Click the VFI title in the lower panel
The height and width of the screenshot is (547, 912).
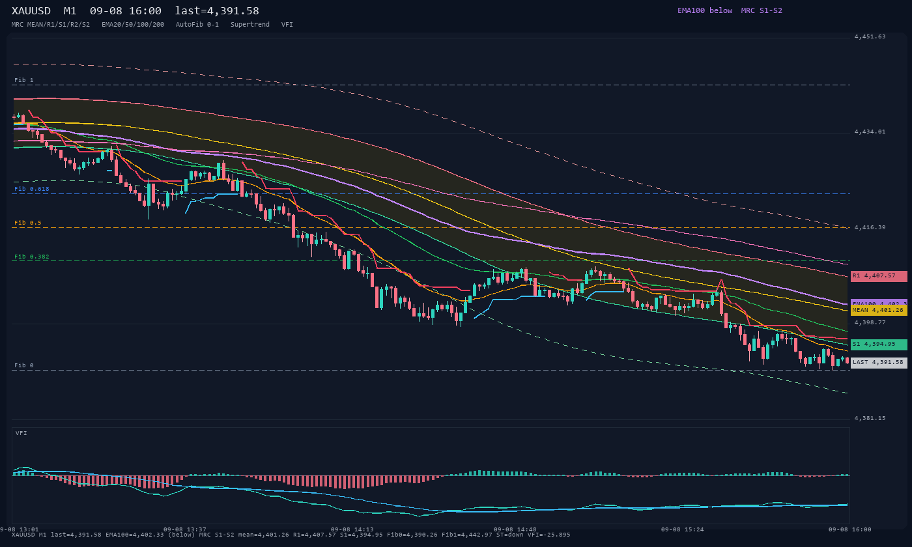(21, 433)
